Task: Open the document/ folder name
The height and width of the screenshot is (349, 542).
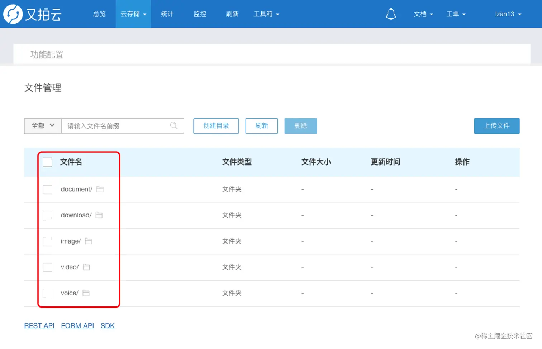Action: (77, 189)
